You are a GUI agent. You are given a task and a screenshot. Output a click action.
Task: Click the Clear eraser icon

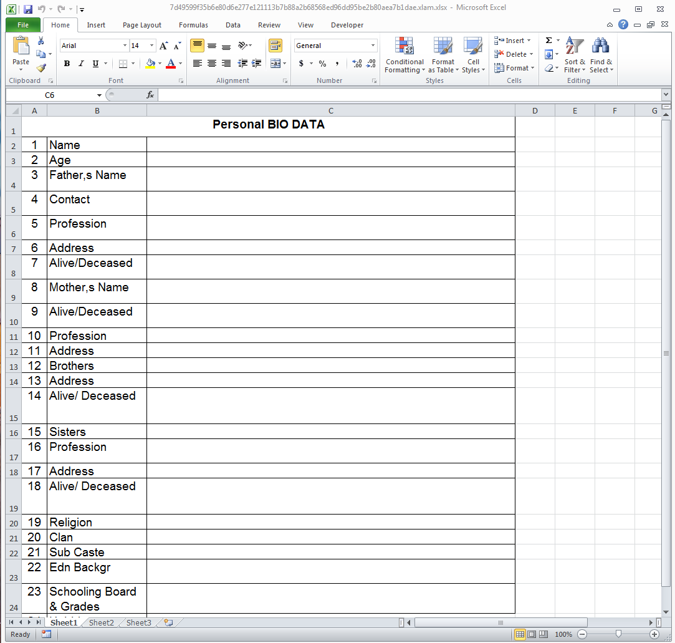coord(549,68)
